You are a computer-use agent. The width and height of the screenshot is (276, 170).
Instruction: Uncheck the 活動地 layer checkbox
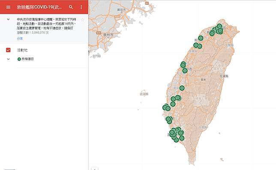point(8,50)
